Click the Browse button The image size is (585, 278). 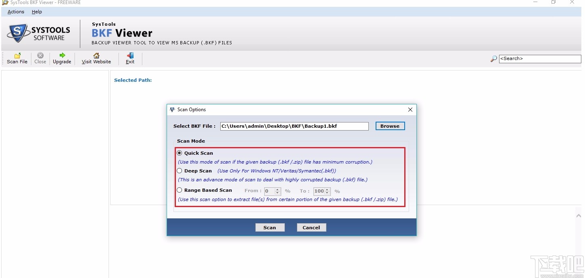pos(390,126)
